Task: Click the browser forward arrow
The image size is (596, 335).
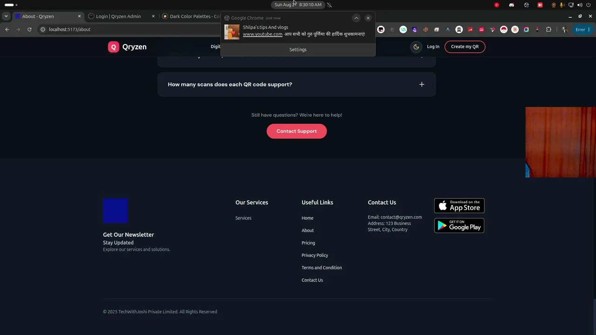Action: tap(18, 29)
